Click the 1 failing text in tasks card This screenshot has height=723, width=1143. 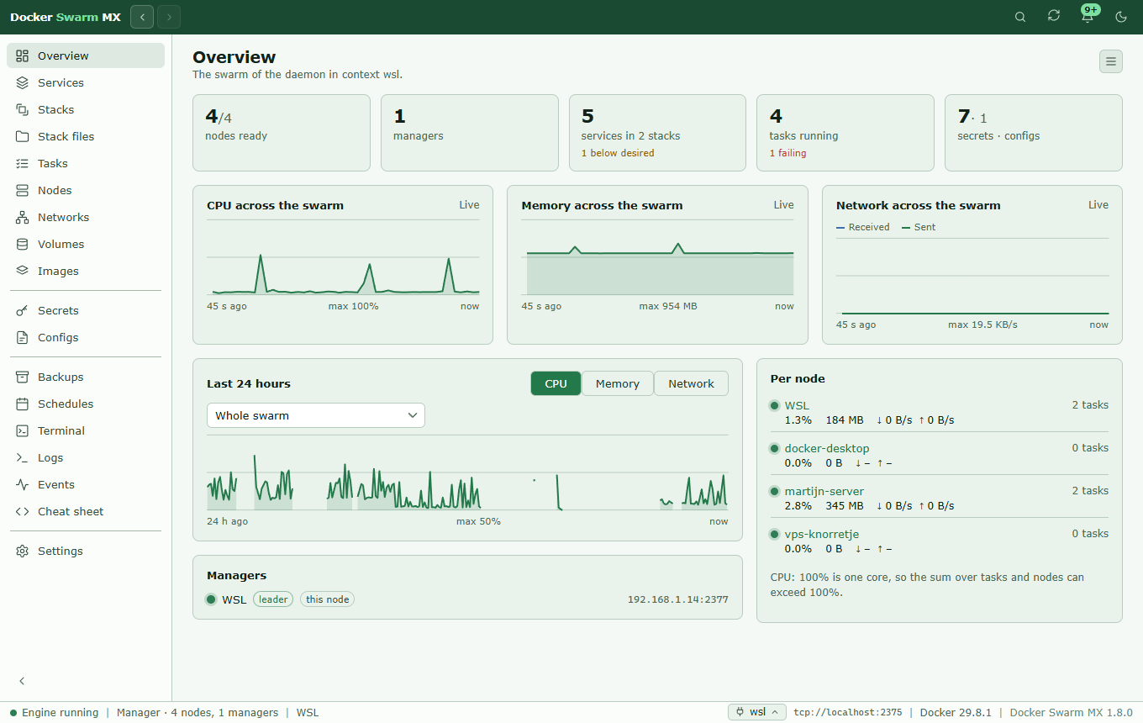point(787,153)
